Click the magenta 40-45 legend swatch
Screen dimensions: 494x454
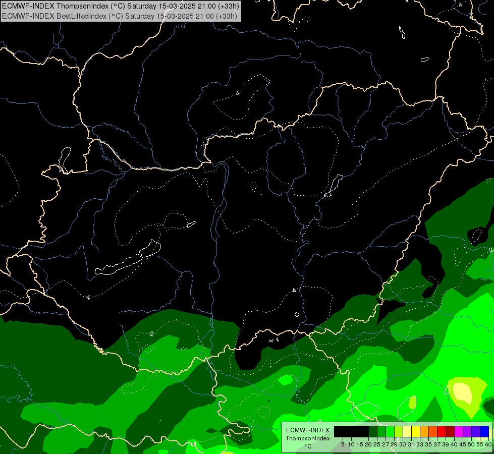pos(459,431)
